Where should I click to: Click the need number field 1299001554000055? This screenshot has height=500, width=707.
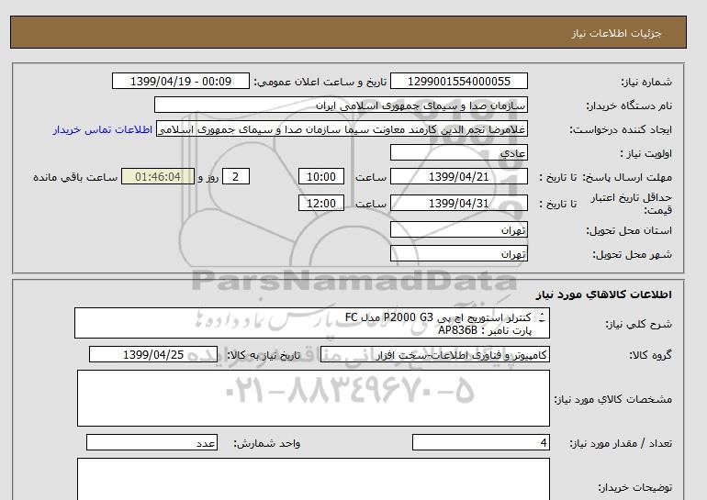[458, 81]
